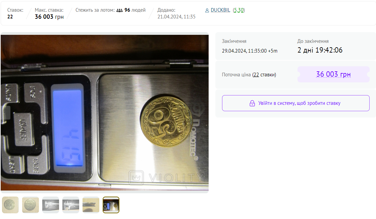Select the coin edge photo thumbnail
Image resolution: width=376 pixels, height=219 pixels.
tap(91, 205)
